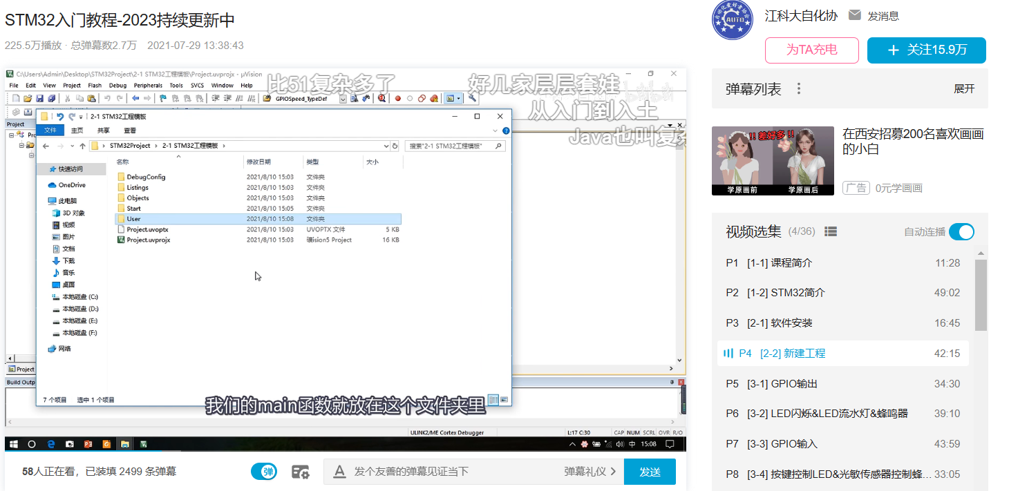Switch video collection list view icon
Viewport: 1009px width, 491px height.
click(831, 231)
